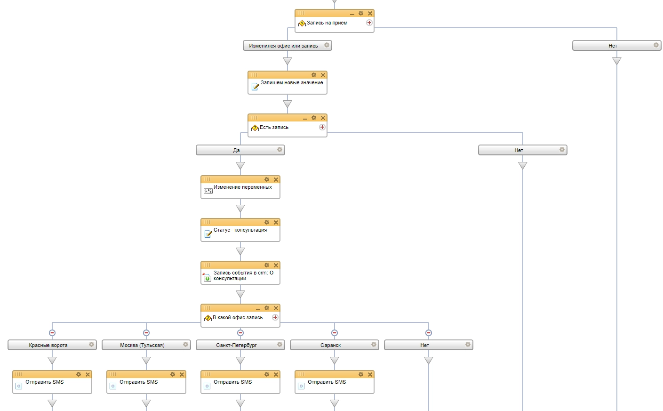This screenshot has height=411, width=663.
Task: Minimize the "Есть запись" condition block
Action: click(305, 119)
